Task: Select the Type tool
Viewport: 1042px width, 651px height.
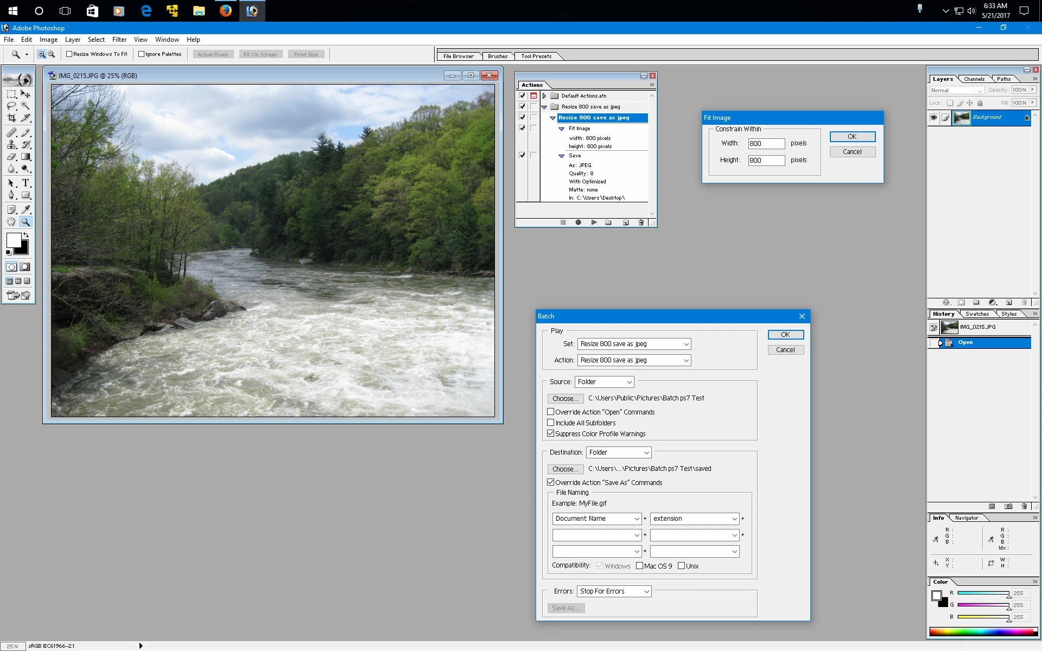Action: click(26, 183)
